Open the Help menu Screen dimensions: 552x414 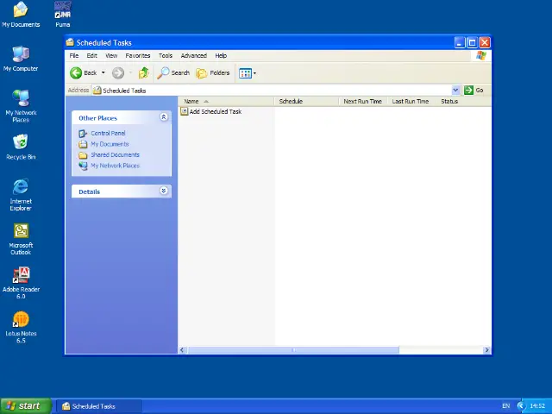coord(221,55)
